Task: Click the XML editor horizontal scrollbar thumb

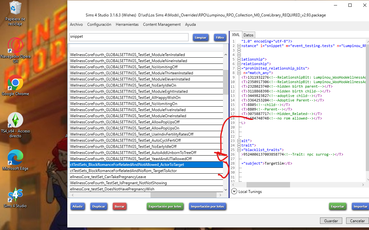Action: click(x=268, y=185)
